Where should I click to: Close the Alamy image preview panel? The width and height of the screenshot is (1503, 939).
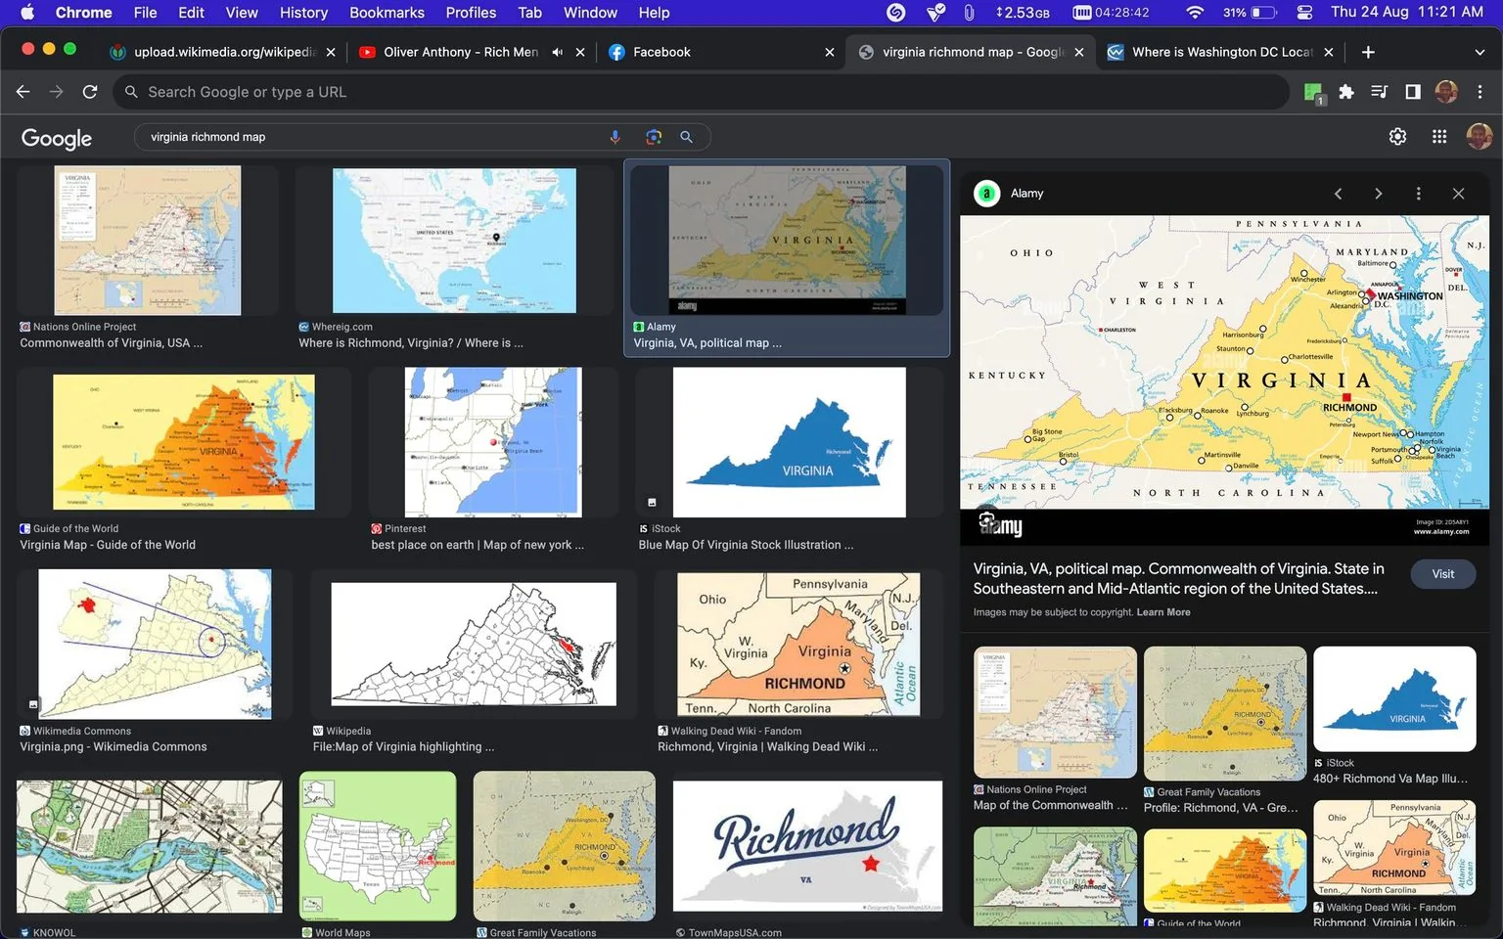click(1458, 194)
